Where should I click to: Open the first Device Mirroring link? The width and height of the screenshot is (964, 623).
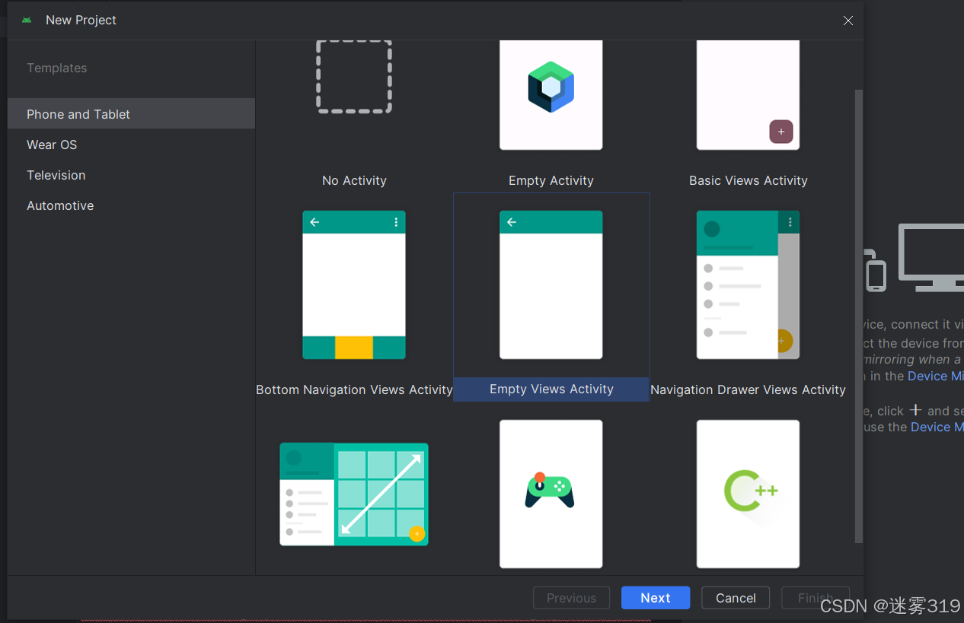coord(936,375)
